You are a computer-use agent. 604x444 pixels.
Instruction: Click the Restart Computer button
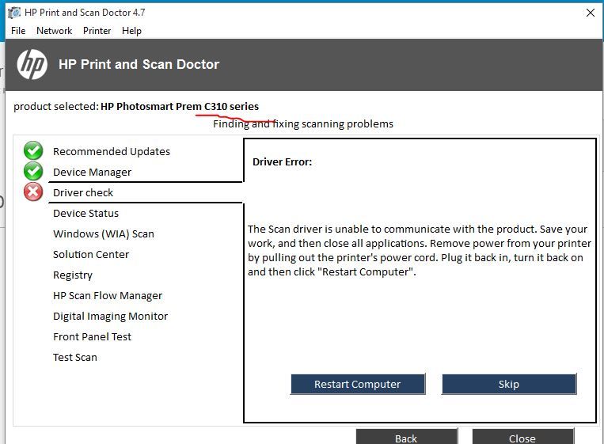[358, 384]
